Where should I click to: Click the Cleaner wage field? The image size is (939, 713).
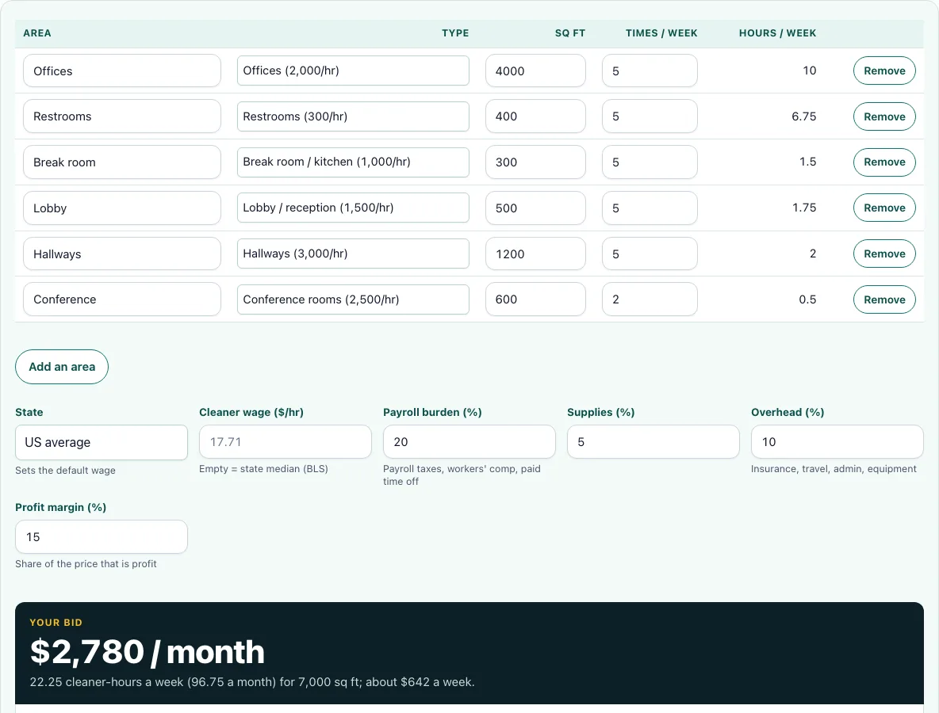click(285, 442)
